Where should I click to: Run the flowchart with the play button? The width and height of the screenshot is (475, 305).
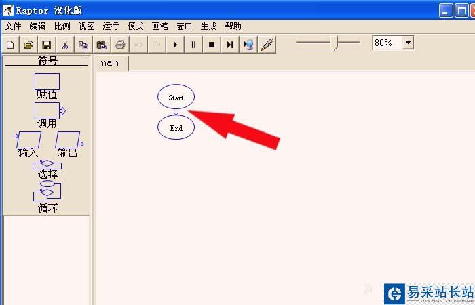175,45
